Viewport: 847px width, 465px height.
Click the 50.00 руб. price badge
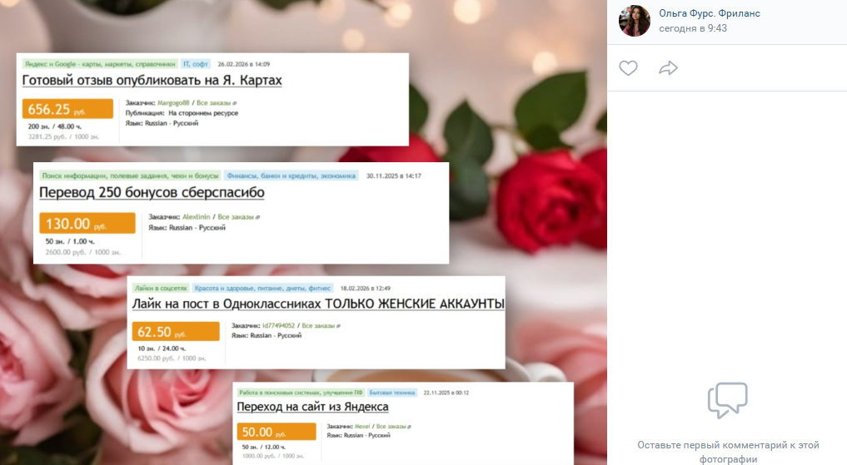276,432
